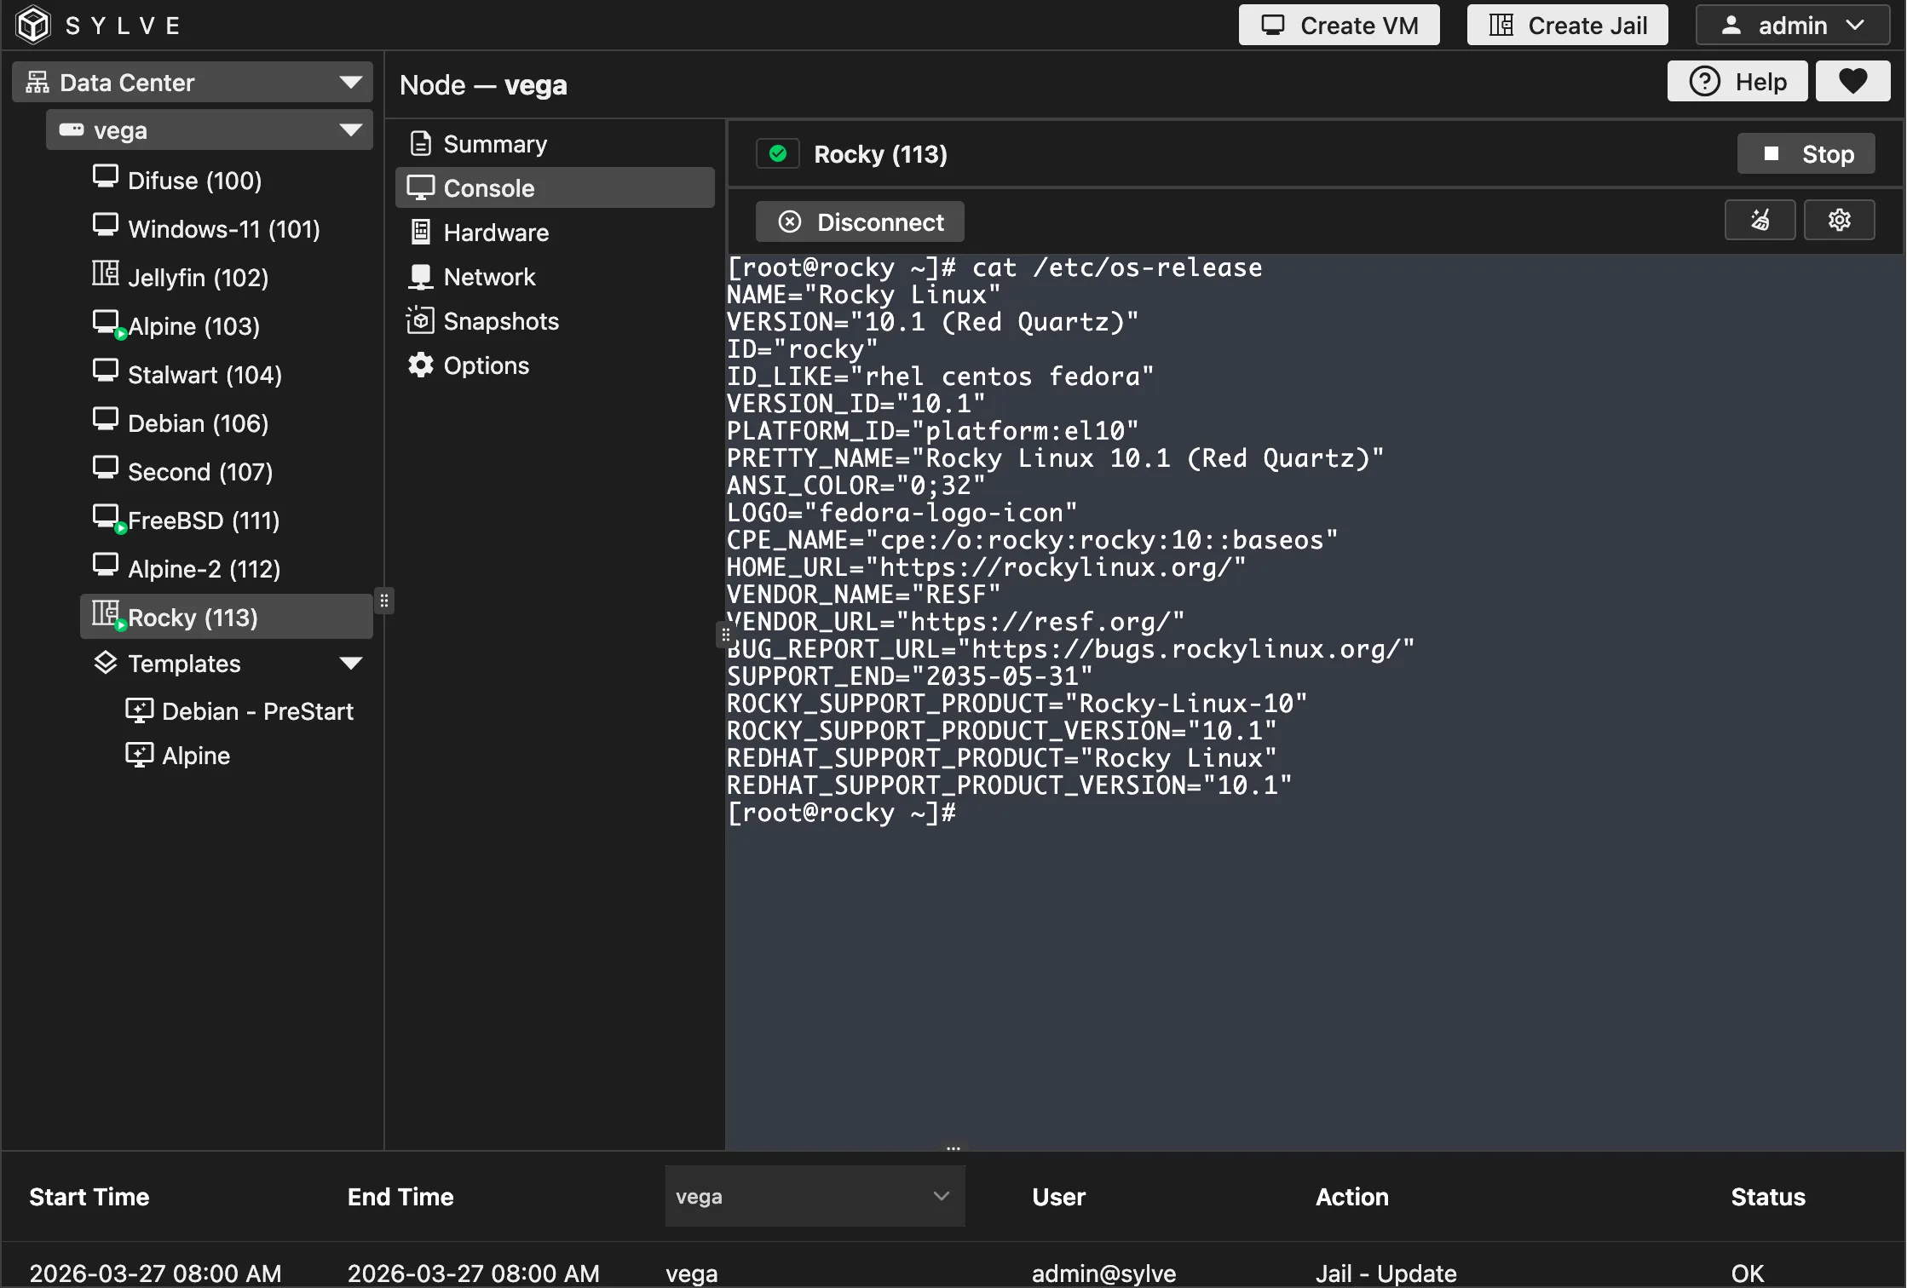The height and width of the screenshot is (1288, 1907).
Task: Click the Status column header
Action: point(1768,1197)
